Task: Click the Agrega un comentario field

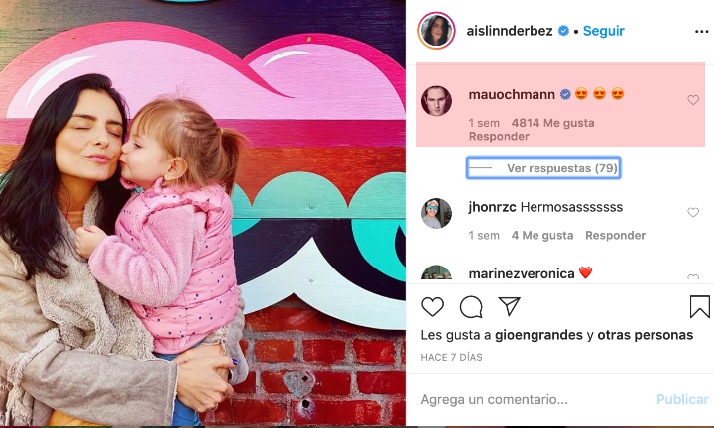Action: pyautogui.click(x=533, y=399)
